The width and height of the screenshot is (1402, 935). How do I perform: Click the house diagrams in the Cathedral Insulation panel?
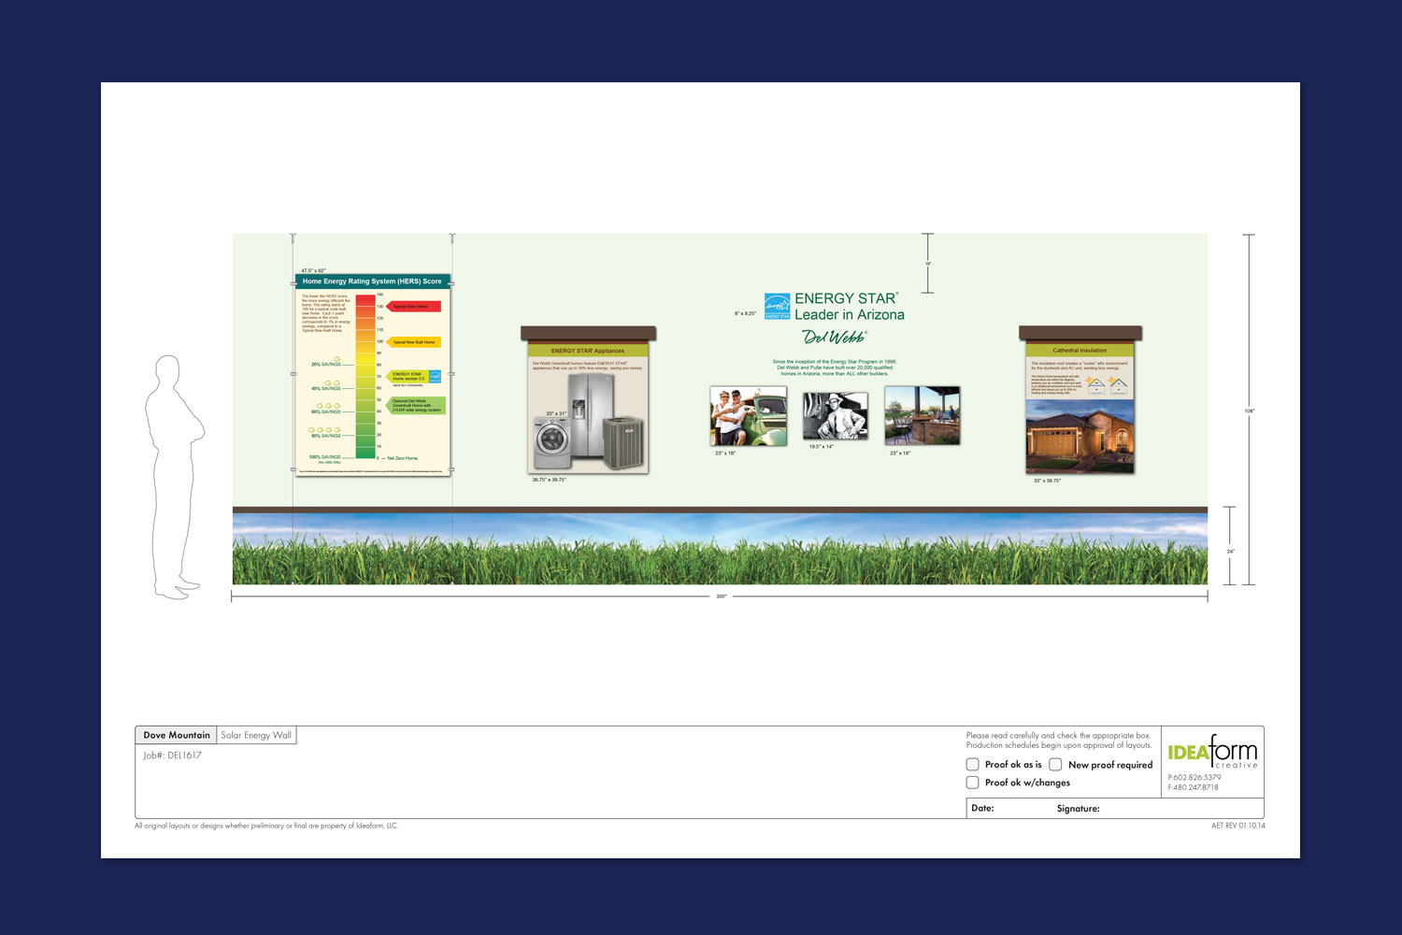click(1107, 385)
